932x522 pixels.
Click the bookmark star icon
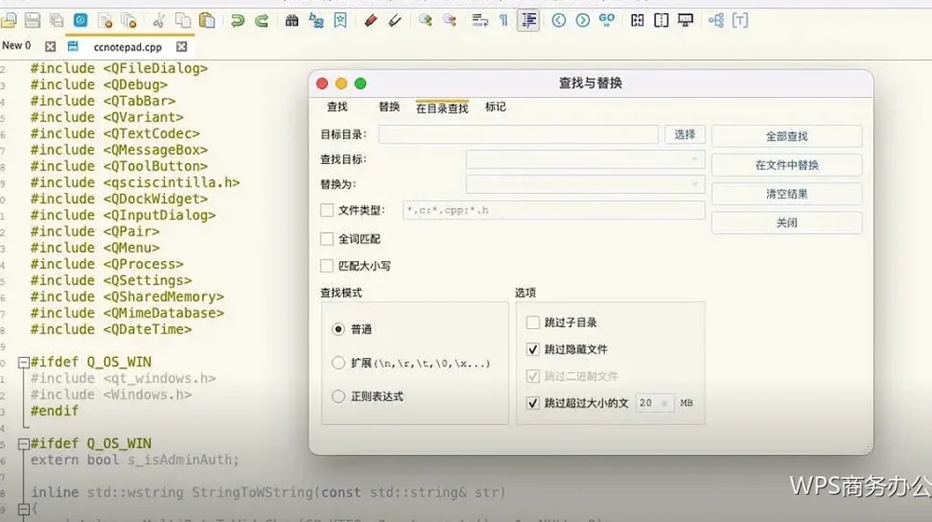point(340,21)
